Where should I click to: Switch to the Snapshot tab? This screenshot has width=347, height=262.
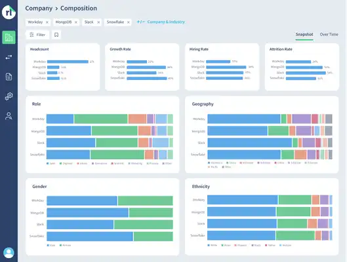(304, 35)
